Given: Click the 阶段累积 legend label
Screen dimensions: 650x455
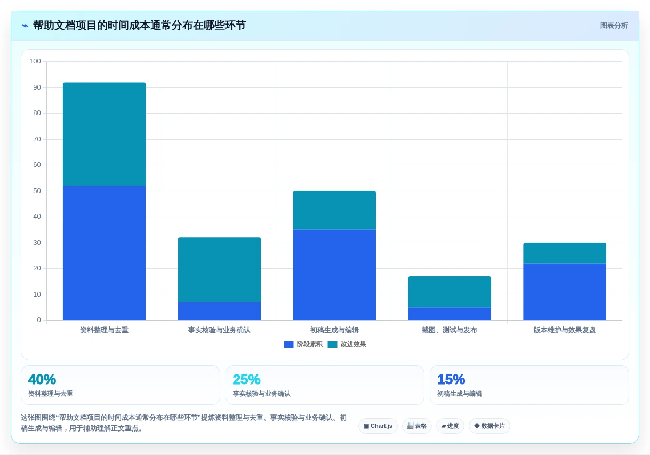Looking at the screenshot, I should click(309, 345).
